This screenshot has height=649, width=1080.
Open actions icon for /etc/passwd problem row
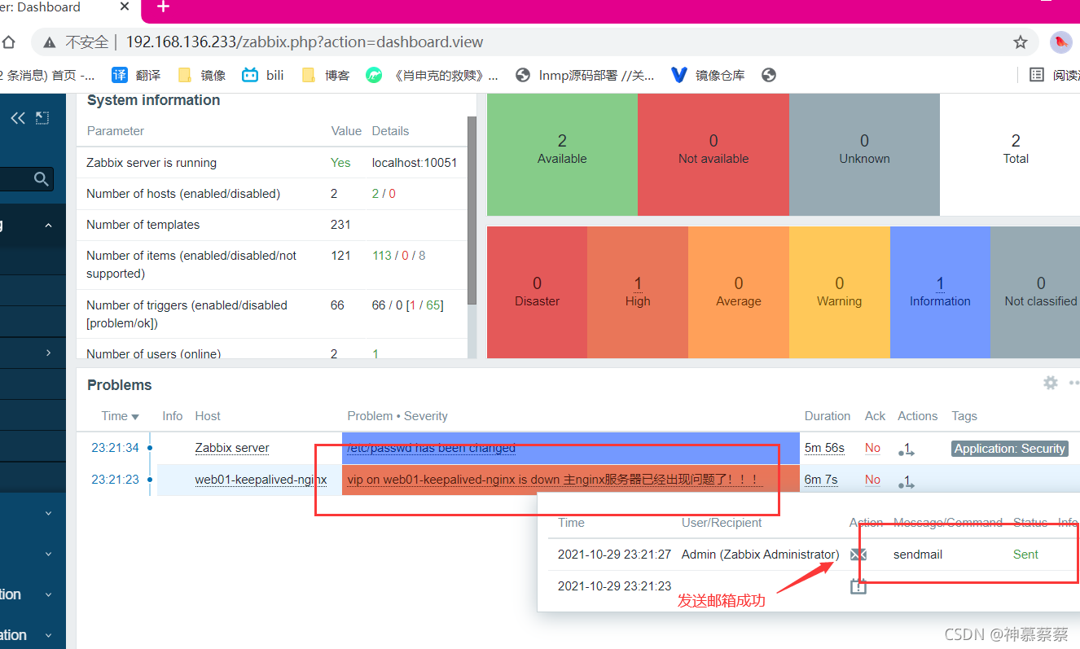coord(906,449)
